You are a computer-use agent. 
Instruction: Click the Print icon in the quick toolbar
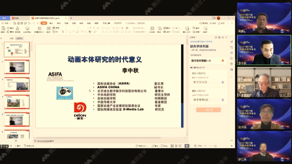[22, 23]
